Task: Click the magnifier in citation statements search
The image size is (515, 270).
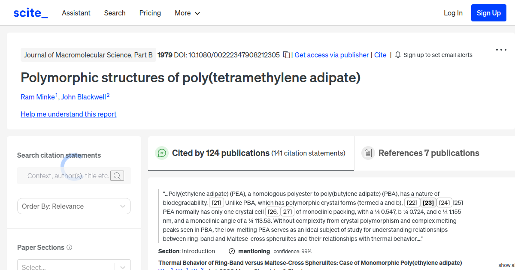Action: tap(117, 176)
